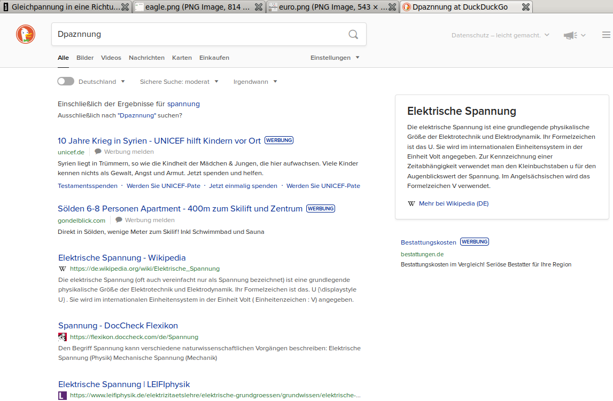
Task: Select the Nachrichten search tab
Action: coord(146,58)
